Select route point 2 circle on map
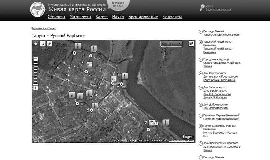 point(86,72)
